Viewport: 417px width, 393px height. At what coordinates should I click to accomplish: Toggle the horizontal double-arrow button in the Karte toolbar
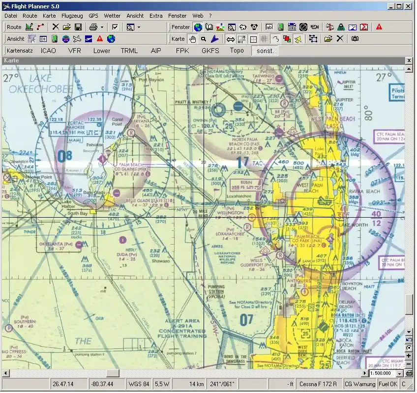click(230, 39)
